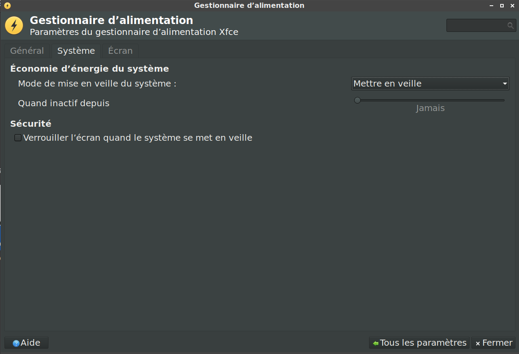519x354 pixels.
Task: Open the Écran tab
Action: click(x=120, y=51)
